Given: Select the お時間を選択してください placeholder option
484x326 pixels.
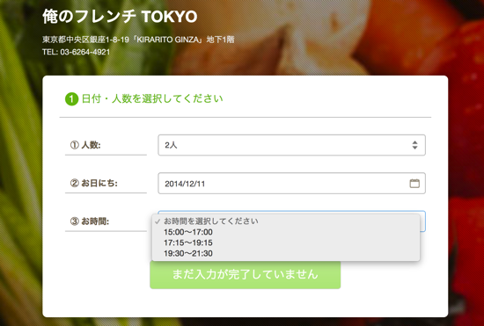Looking at the screenshot, I should point(286,221).
